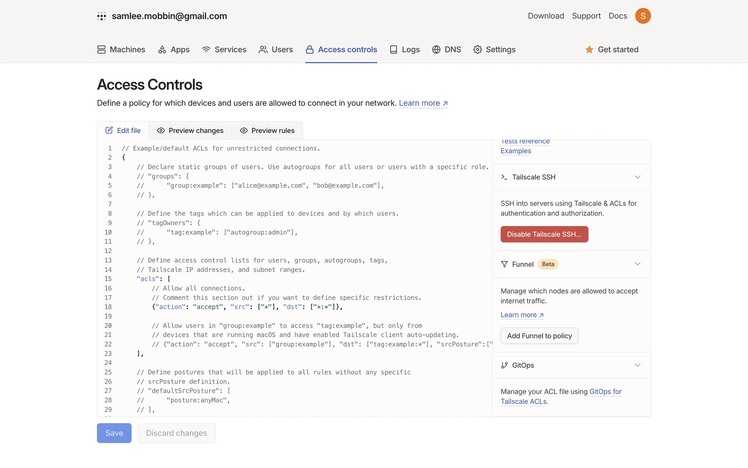Click the Users people icon
Image resolution: width=748 pixels, height=468 pixels.
tap(263, 50)
